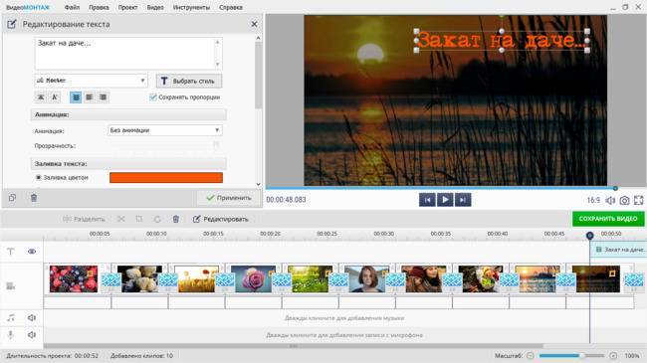Screen dimensions: 647x363
Task: Open the 'Файл' menu
Action: click(x=72, y=7)
